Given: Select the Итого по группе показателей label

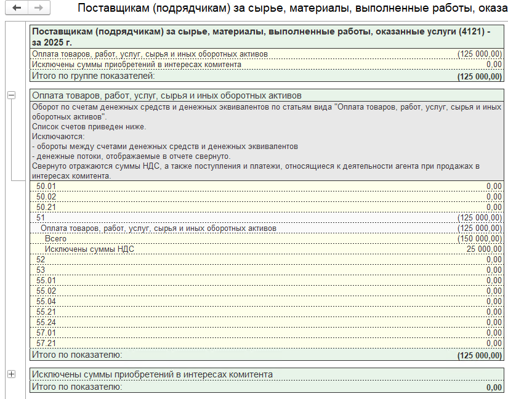Looking at the screenshot, I should coord(92,76).
